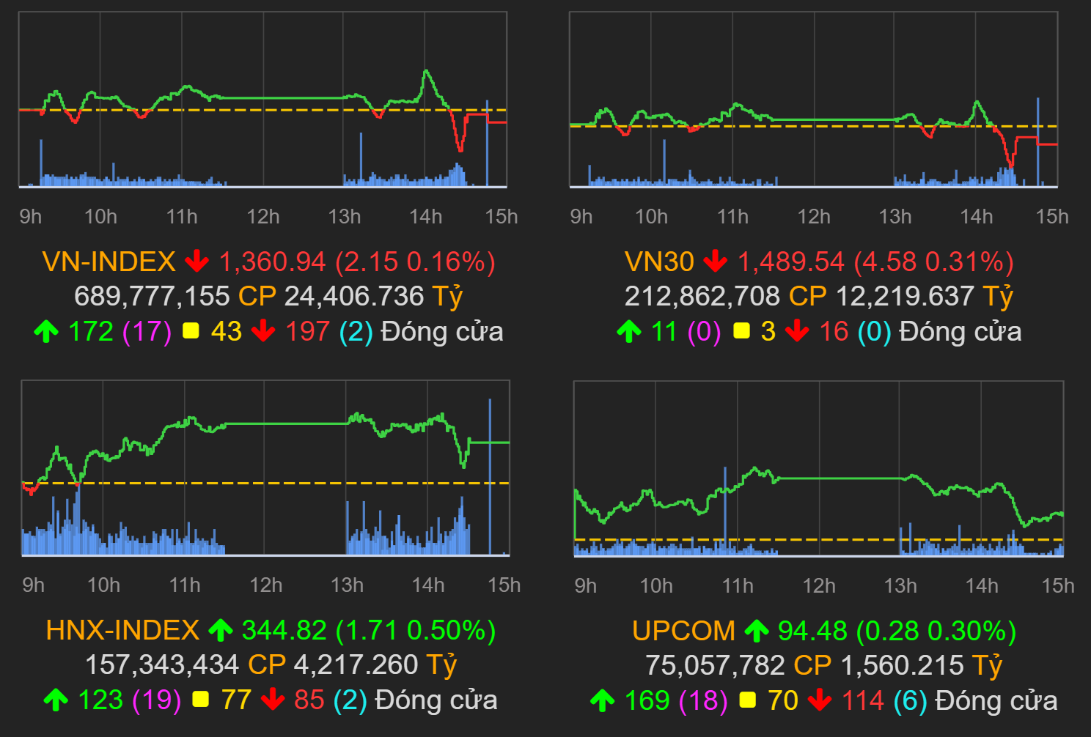The height and width of the screenshot is (737, 1091).
Task: Click the red down arrow beside VN30
Action: point(715,262)
